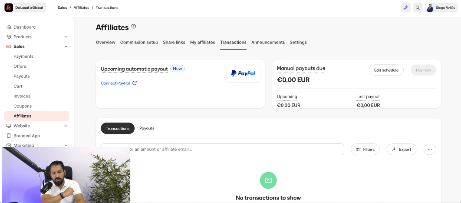Screen dimensions: 461x203
Task: Open the Dashboard home icon
Action: (9, 27)
